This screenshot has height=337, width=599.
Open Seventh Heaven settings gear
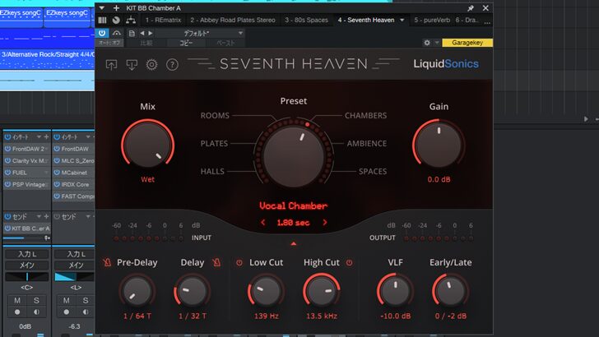pyautogui.click(x=151, y=64)
